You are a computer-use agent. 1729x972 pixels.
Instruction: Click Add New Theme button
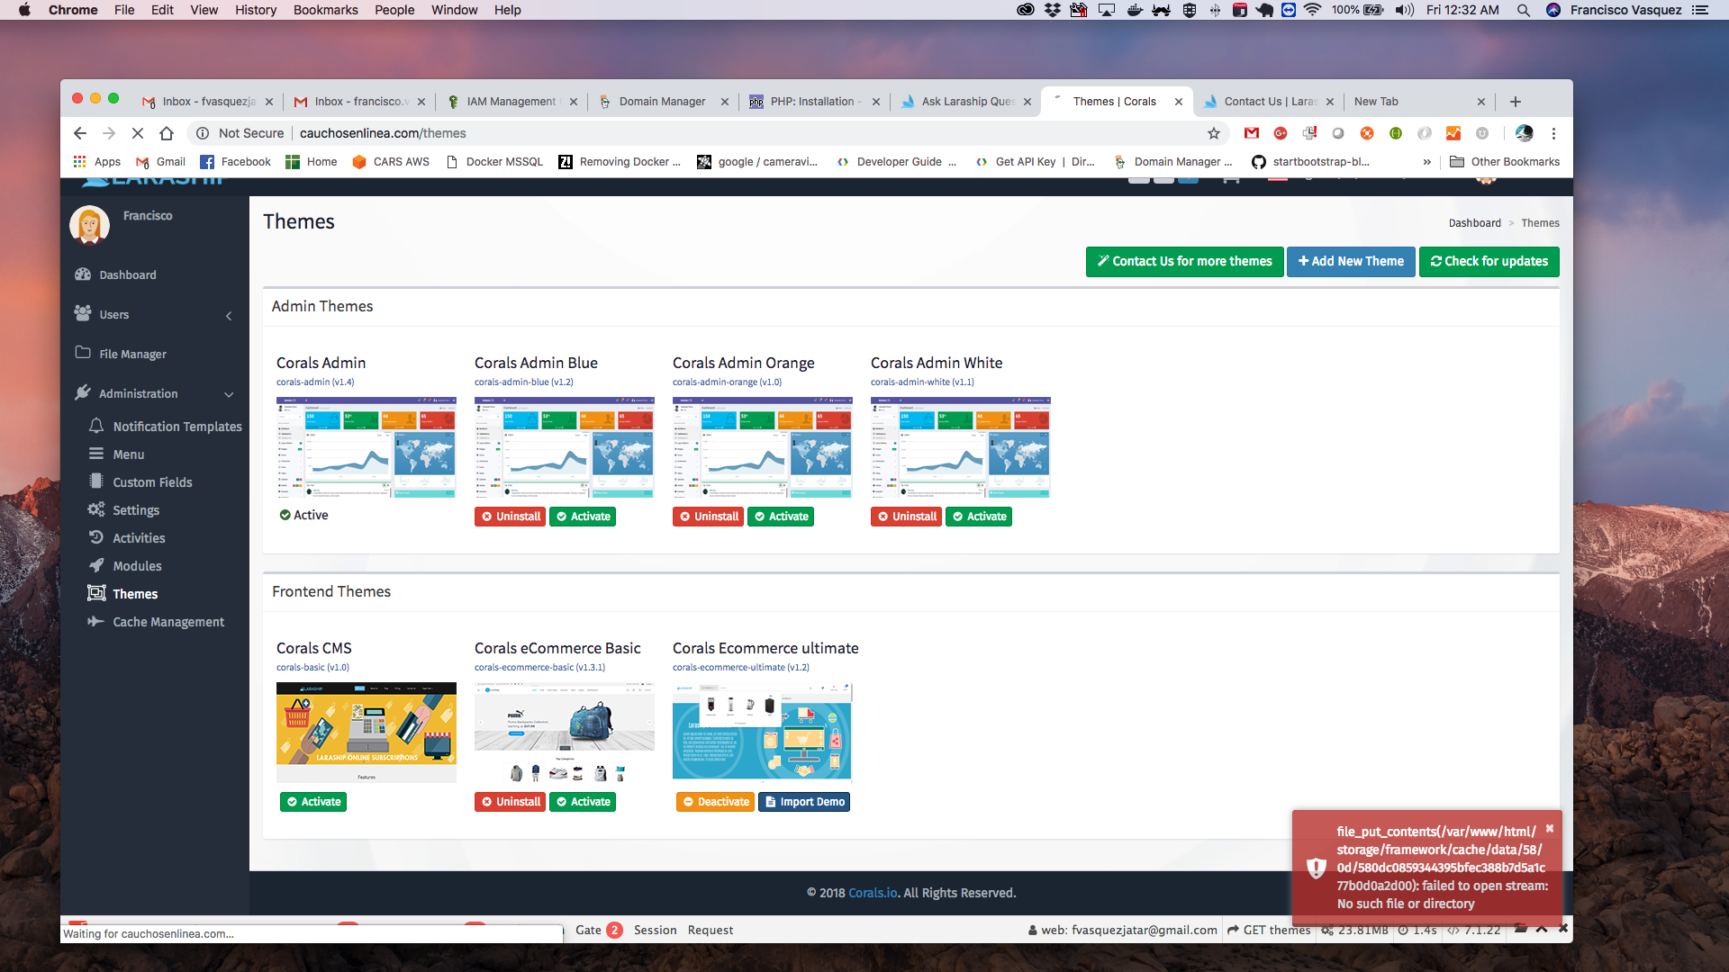(x=1351, y=262)
